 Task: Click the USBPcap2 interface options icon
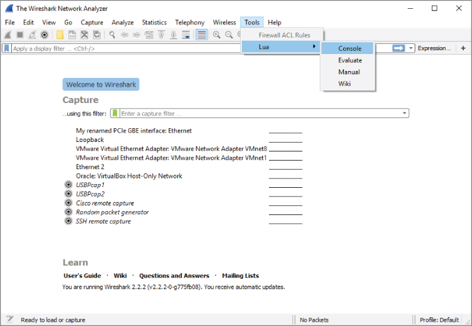(69, 193)
